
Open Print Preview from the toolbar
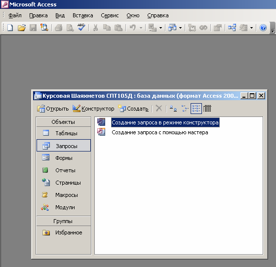point(70,28)
